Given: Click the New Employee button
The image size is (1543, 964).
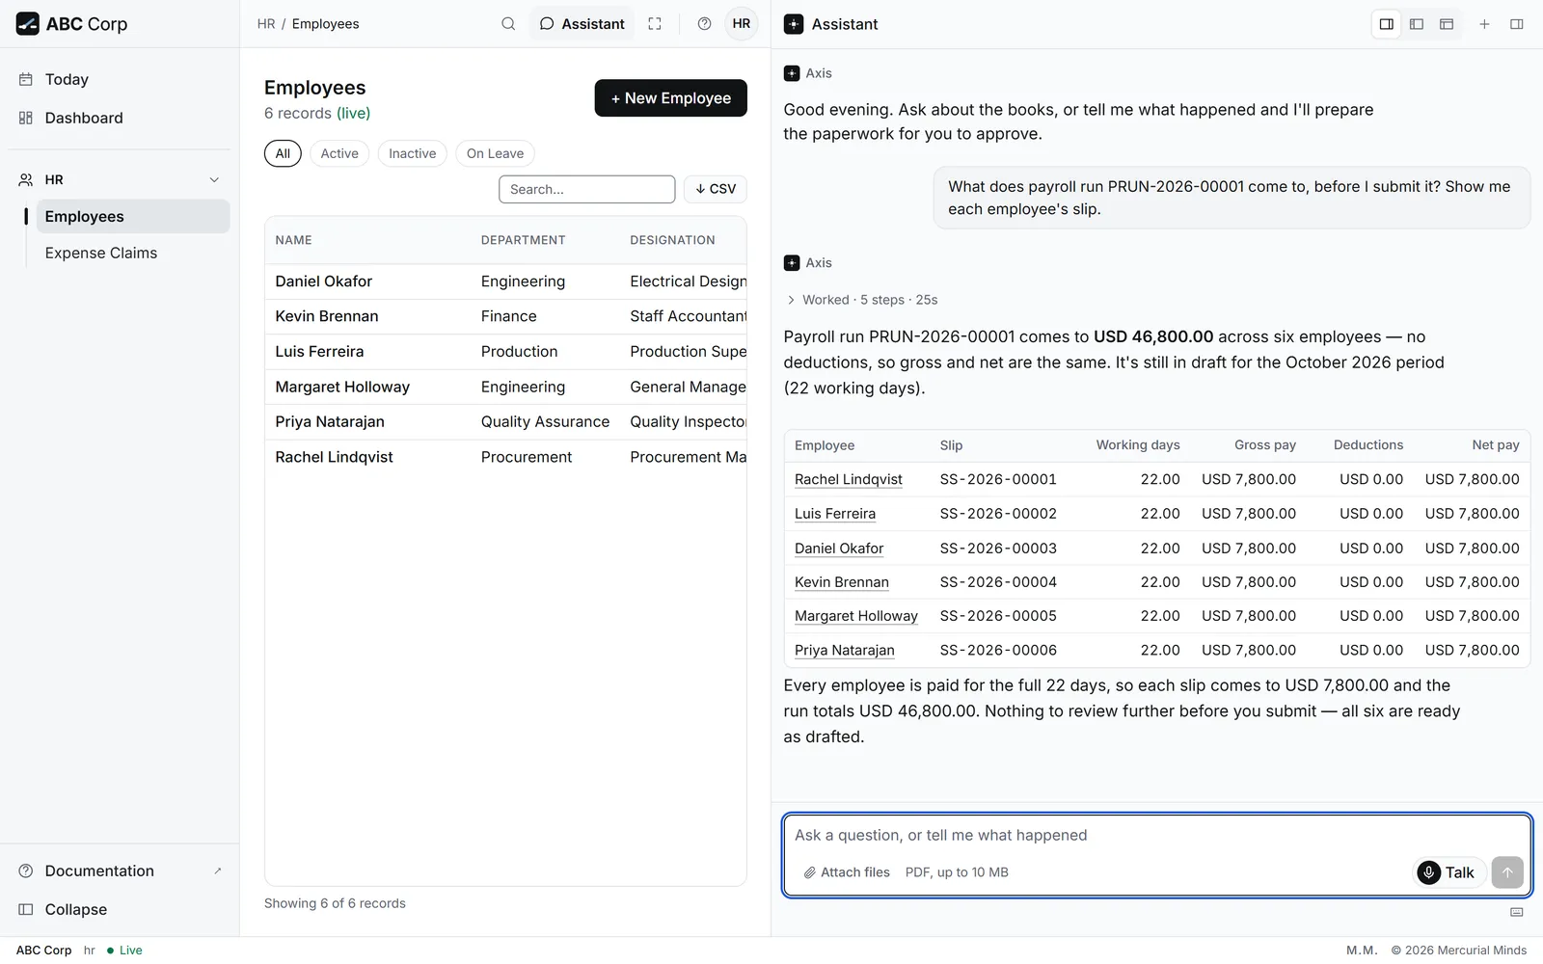Looking at the screenshot, I should (671, 98).
